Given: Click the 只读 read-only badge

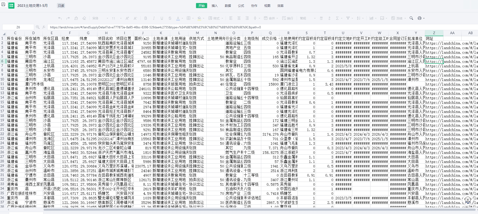Looking at the screenshot, I should 61,6.
